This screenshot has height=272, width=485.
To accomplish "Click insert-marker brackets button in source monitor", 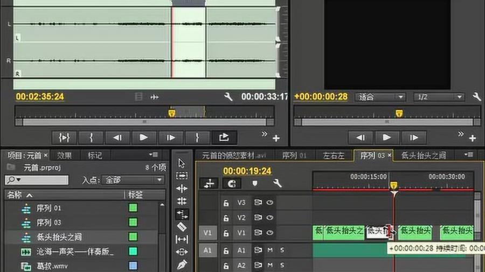I will coord(64,138).
